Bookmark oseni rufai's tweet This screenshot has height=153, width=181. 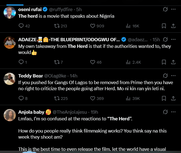(x=164, y=26)
